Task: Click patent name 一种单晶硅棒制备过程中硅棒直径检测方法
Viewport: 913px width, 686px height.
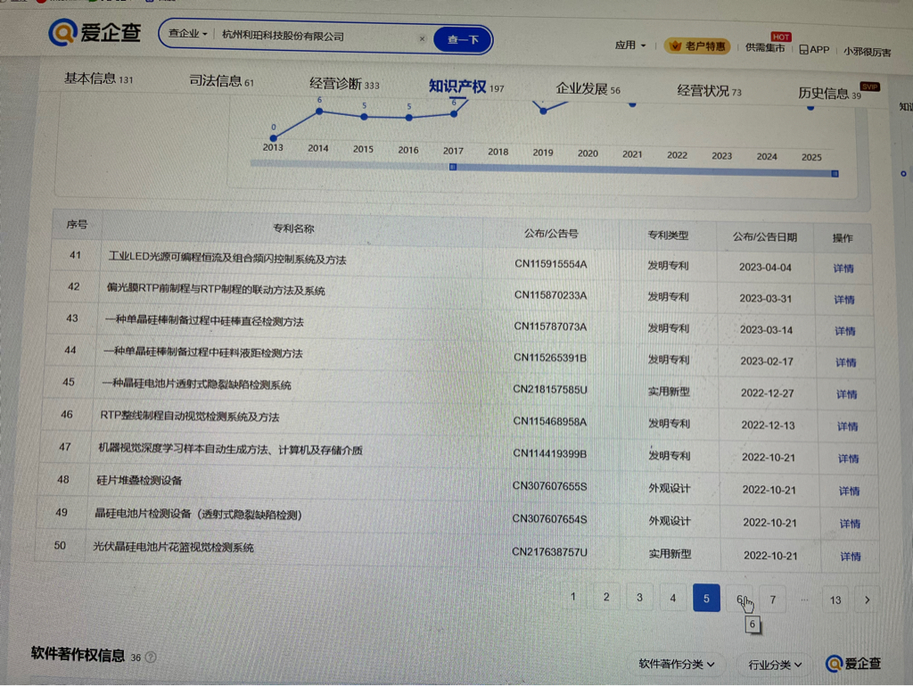Action: pyautogui.click(x=204, y=321)
